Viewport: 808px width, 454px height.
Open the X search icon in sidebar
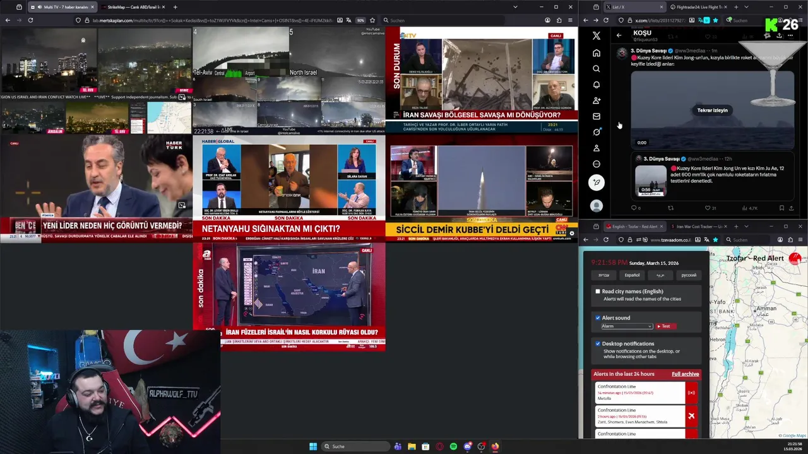[x=597, y=69]
